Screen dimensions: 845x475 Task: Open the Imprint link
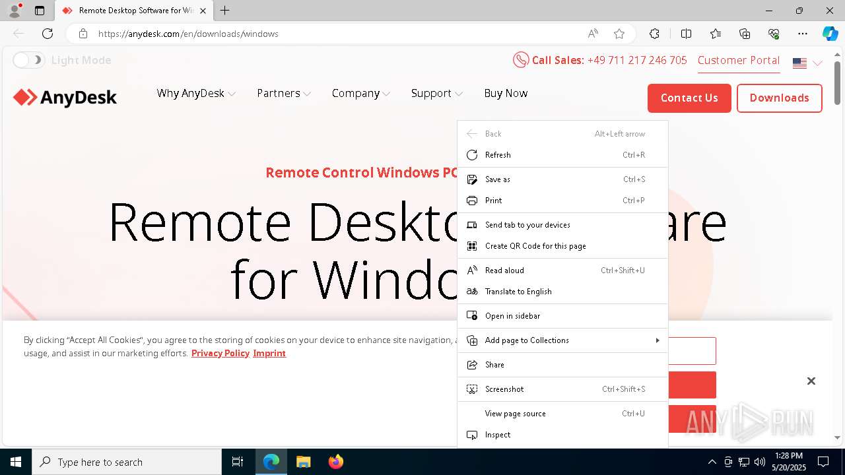269,353
